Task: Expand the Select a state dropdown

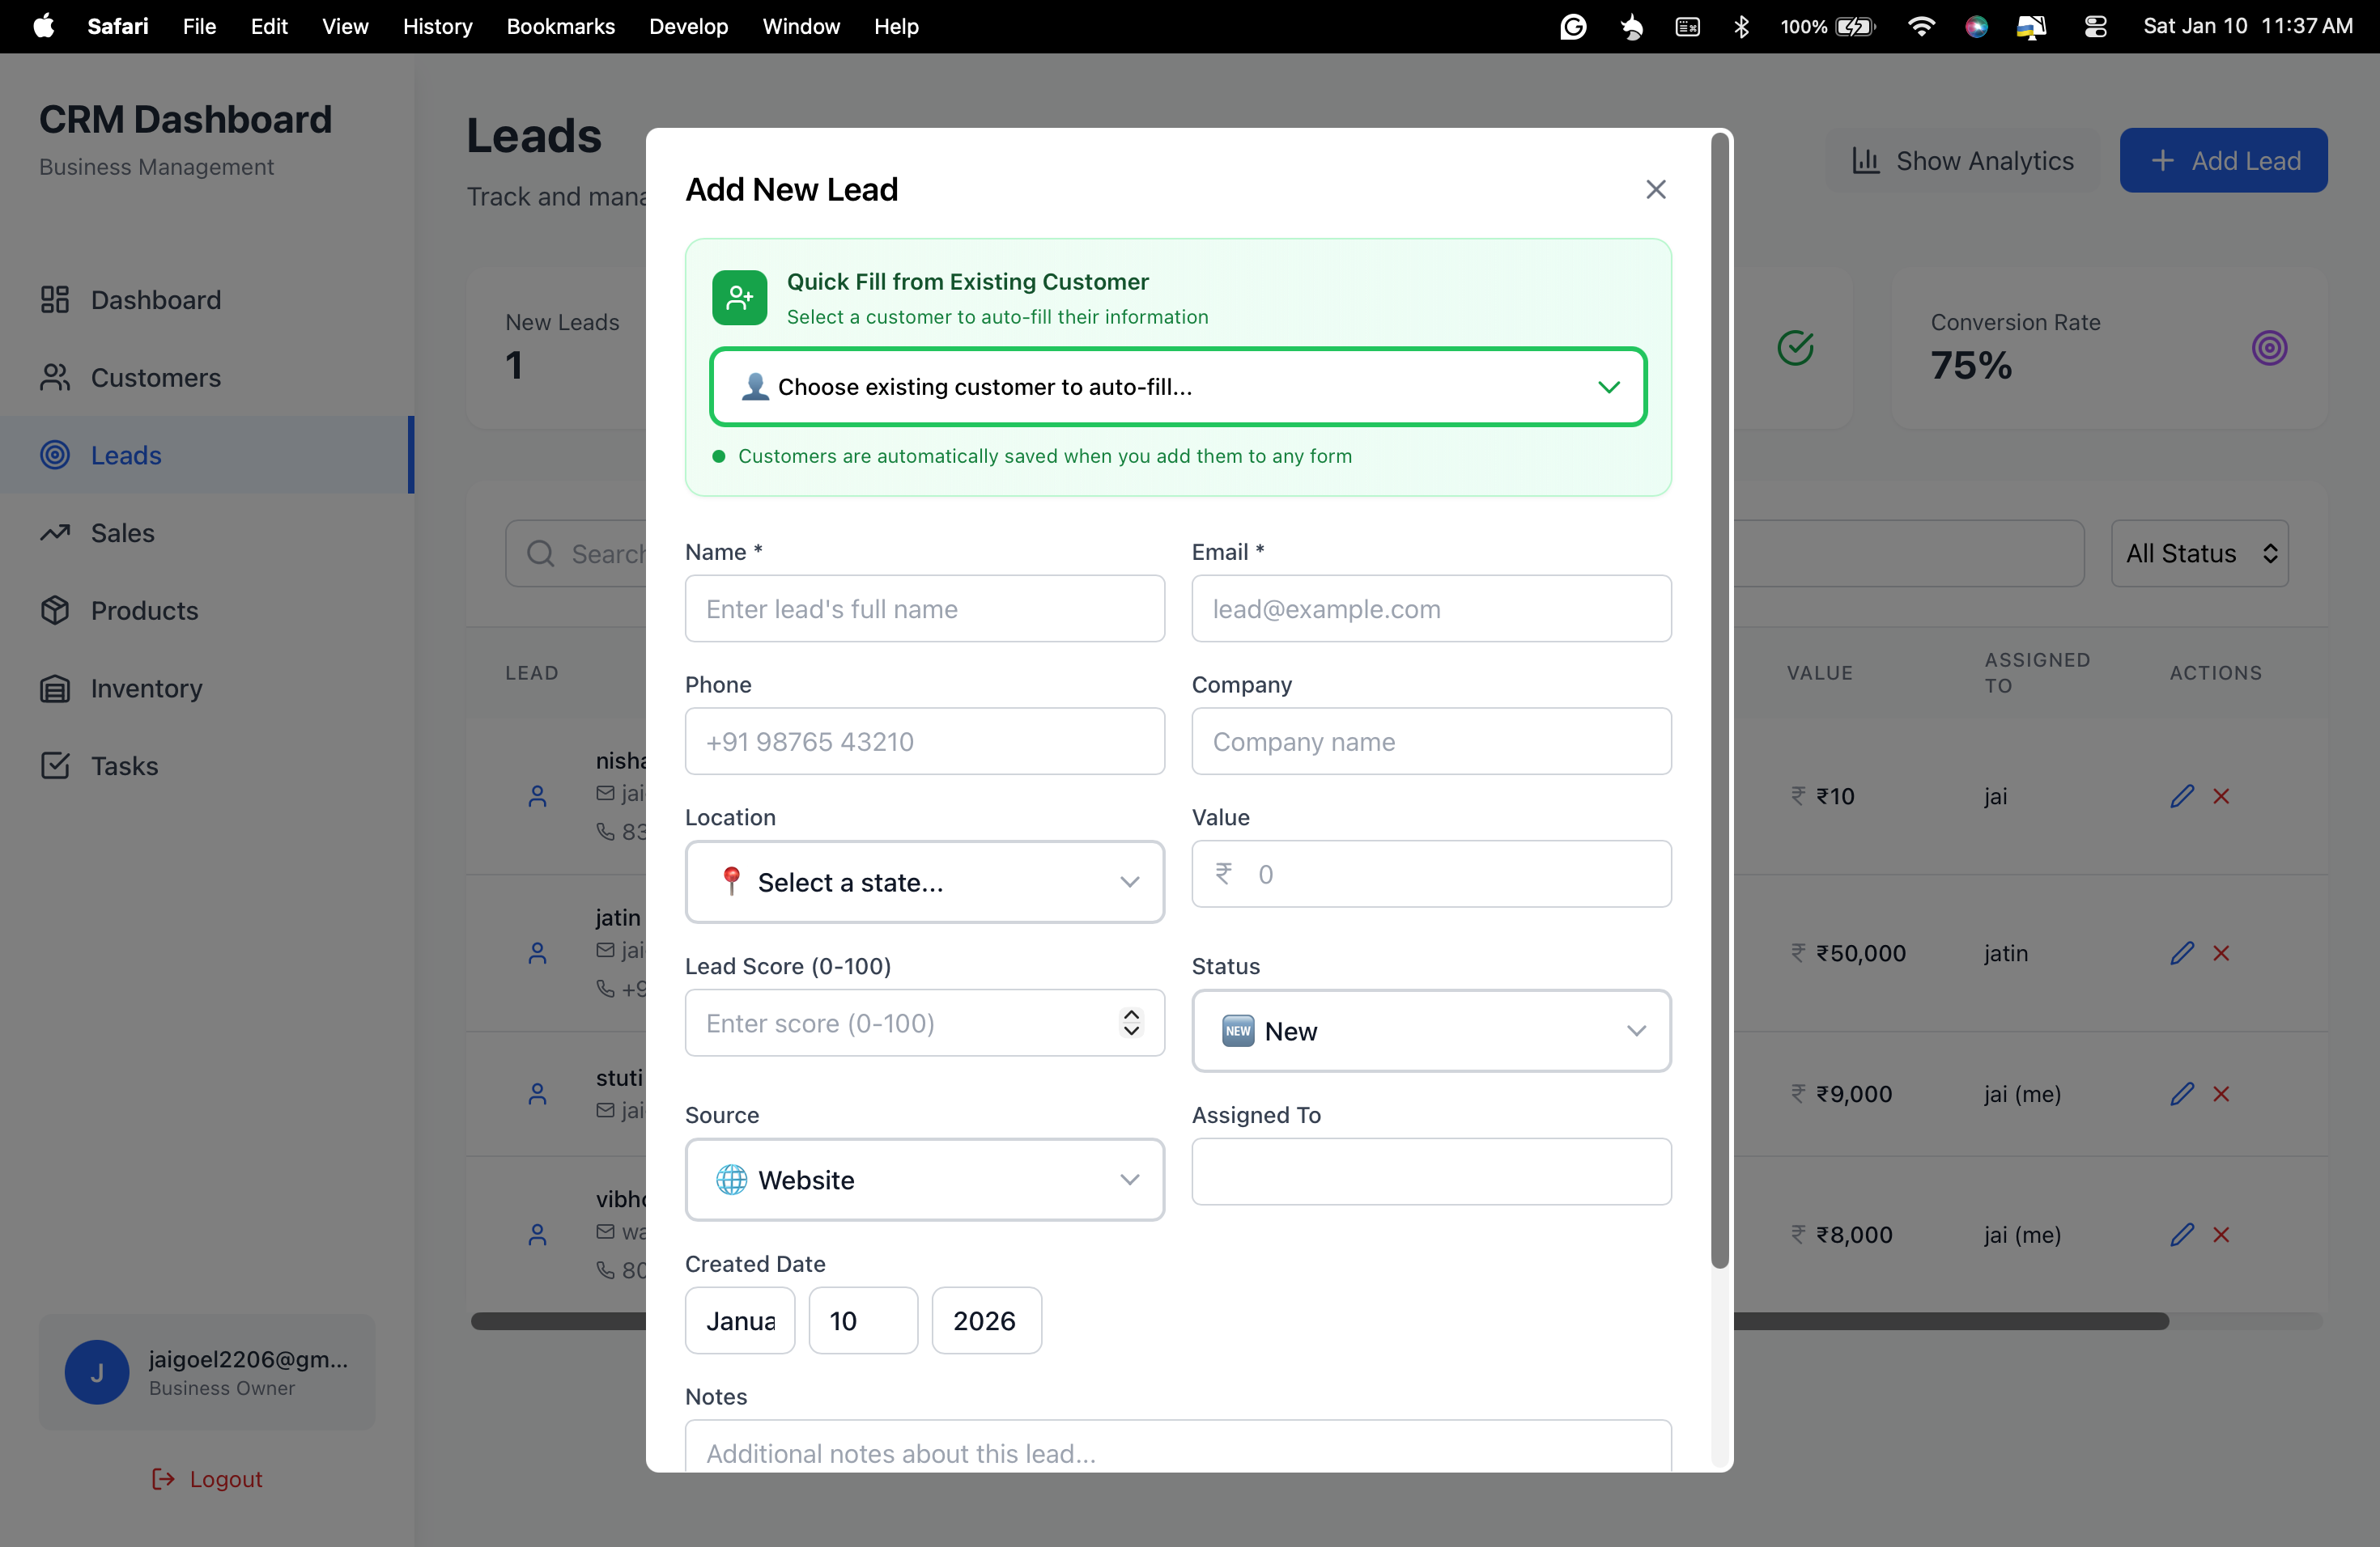Action: (x=924, y=881)
